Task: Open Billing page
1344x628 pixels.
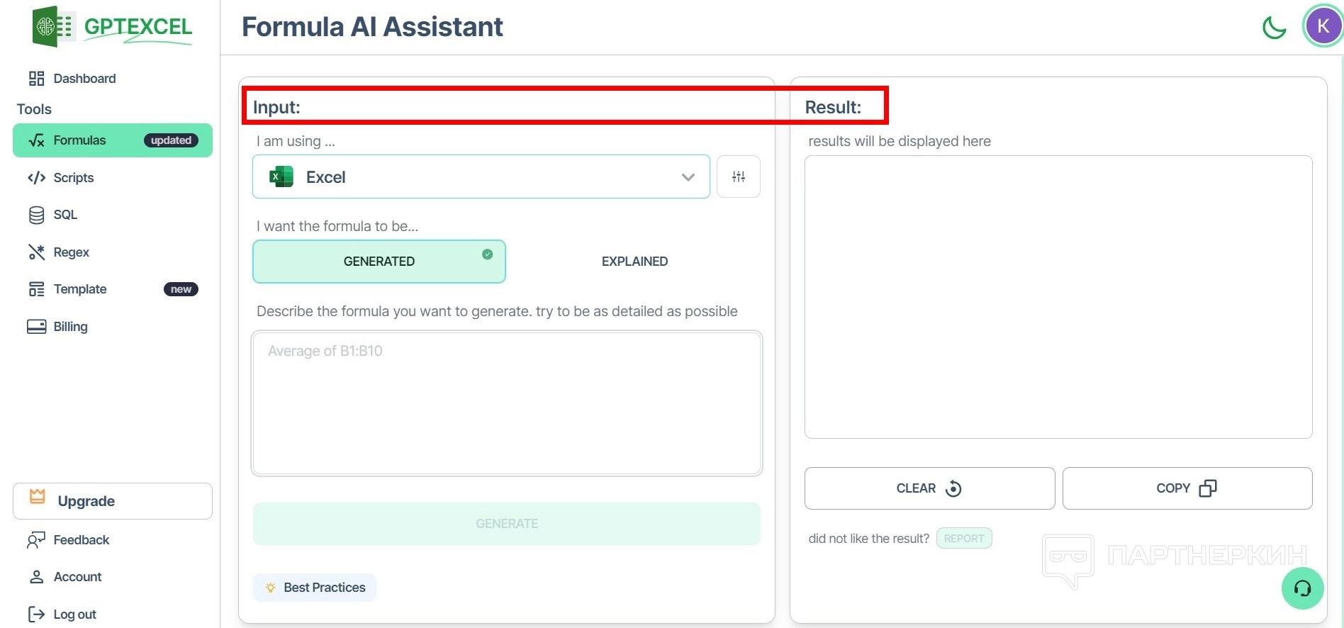Action: tap(70, 327)
